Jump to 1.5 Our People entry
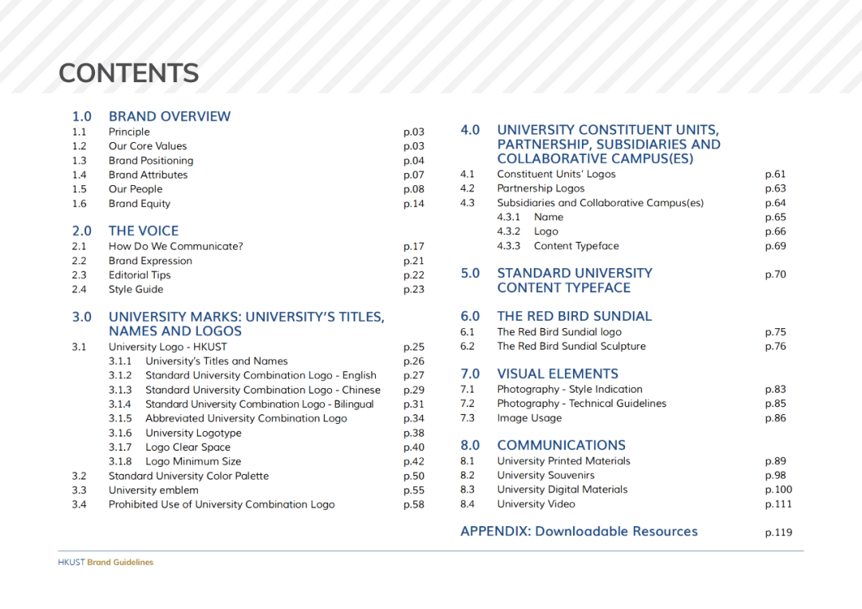 tap(135, 189)
